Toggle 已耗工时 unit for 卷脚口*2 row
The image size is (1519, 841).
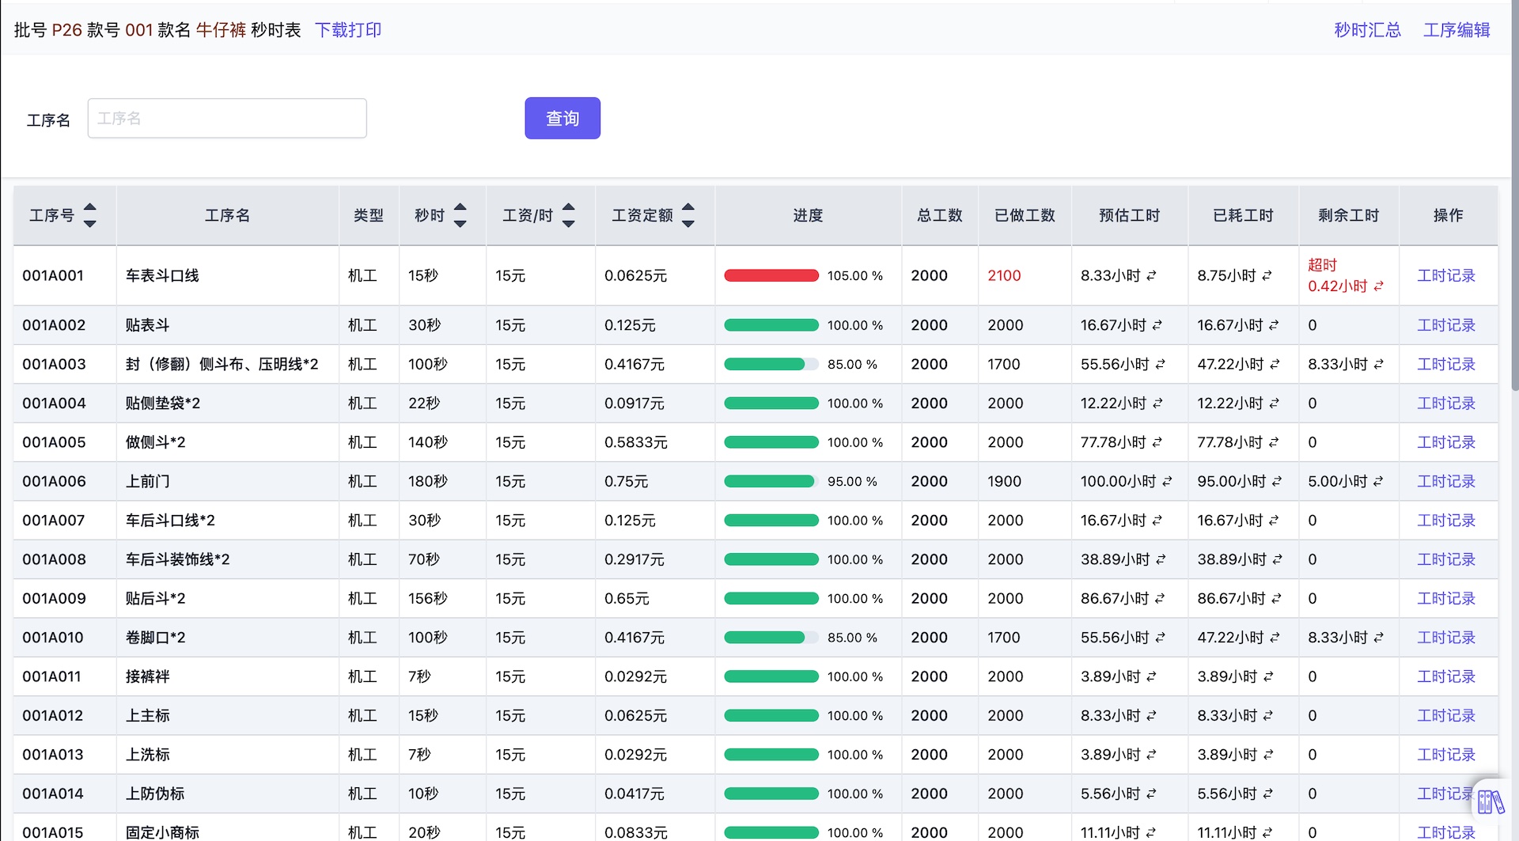tap(1273, 637)
